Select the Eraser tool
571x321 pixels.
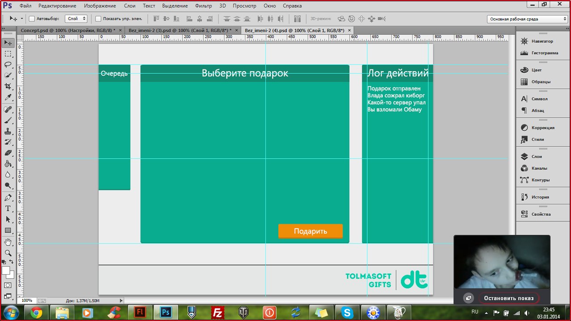8,153
